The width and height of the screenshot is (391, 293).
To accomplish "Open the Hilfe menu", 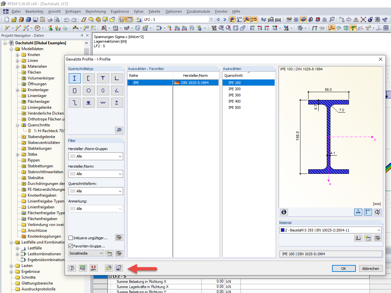I will pyautogui.click(x=237, y=11).
